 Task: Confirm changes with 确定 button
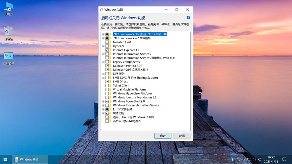(x=163, y=136)
